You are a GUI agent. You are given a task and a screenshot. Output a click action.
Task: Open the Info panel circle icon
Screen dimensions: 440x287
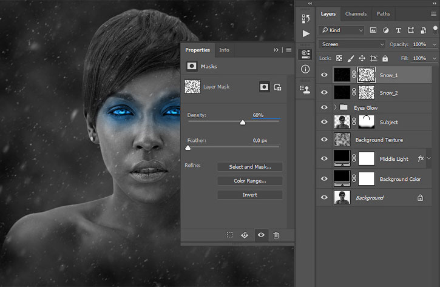point(305,69)
